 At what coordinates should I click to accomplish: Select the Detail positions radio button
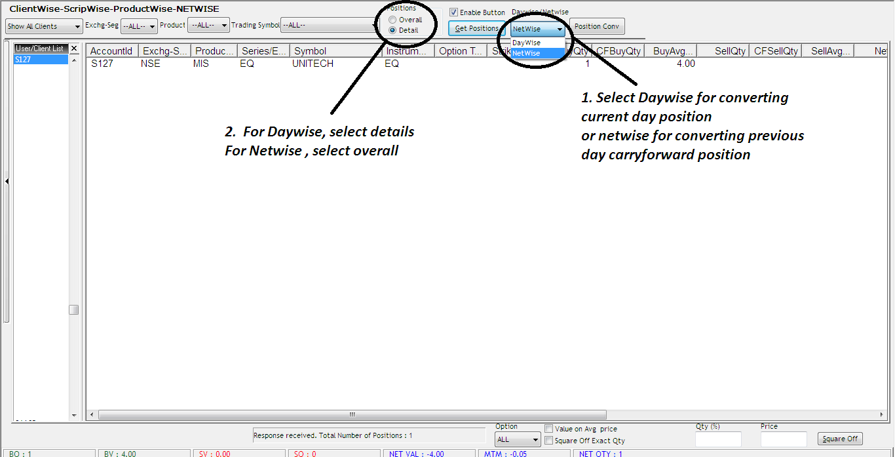tap(392, 30)
